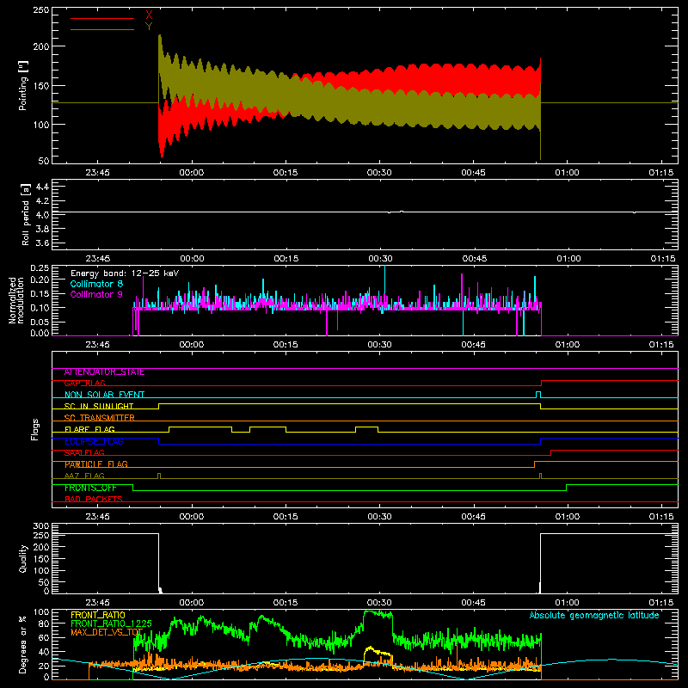The height and width of the screenshot is (688, 688).
Task: Click 00:45 time label under Quality plot
Action: tap(474, 603)
